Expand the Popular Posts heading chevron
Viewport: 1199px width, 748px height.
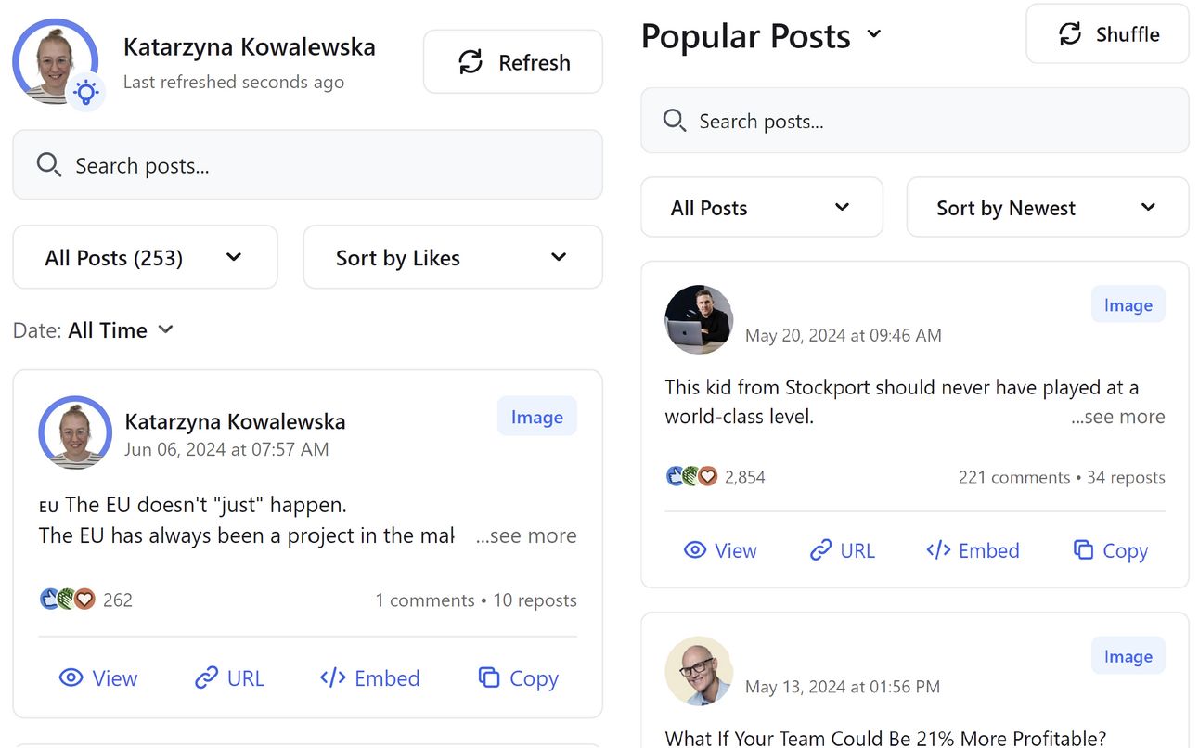(x=873, y=34)
